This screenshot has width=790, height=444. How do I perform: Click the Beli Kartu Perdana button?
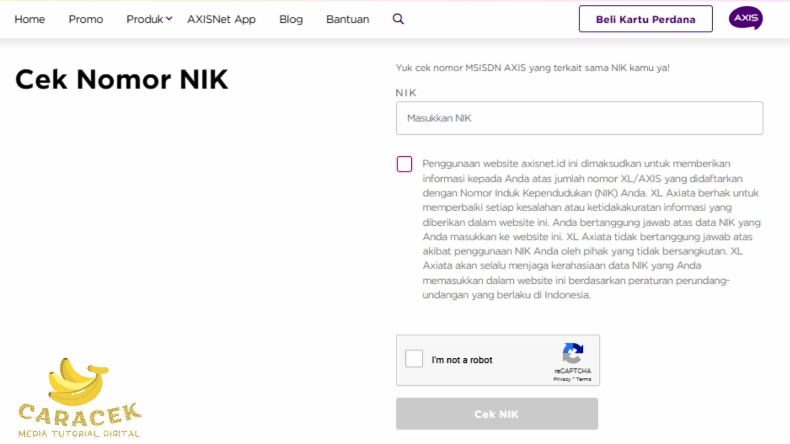pyautogui.click(x=646, y=19)
